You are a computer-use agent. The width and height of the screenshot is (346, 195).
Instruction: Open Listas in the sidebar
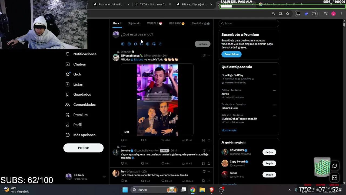click(74, 84)
